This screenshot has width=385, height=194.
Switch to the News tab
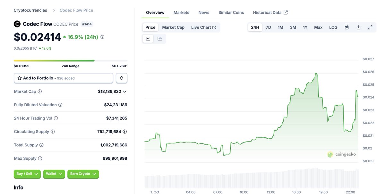[x=204, y=12]
